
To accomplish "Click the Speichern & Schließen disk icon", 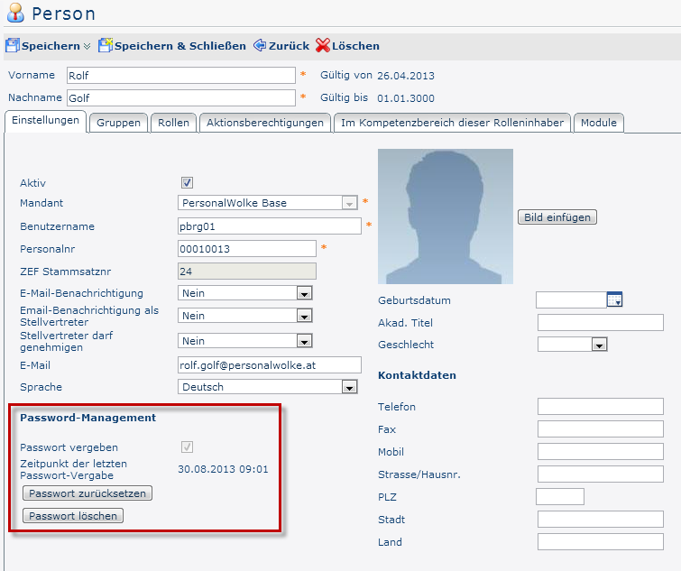I will (x=106, y=45).
